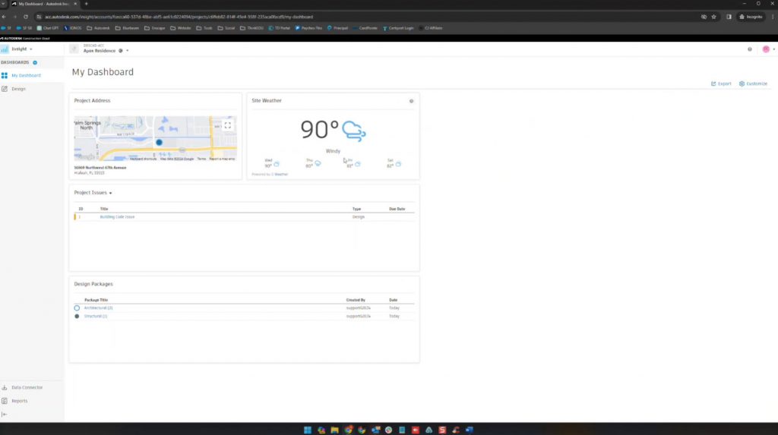This screenshot has height=435, width=778.
Task: Click the help question mark icon
Action: 749,49
